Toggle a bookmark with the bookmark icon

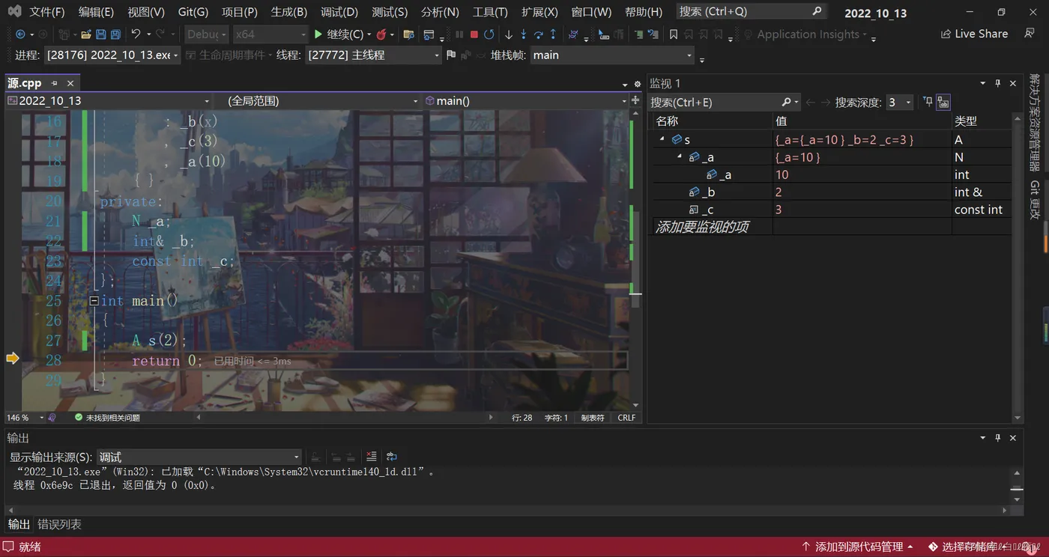click(x=674, y=34)
